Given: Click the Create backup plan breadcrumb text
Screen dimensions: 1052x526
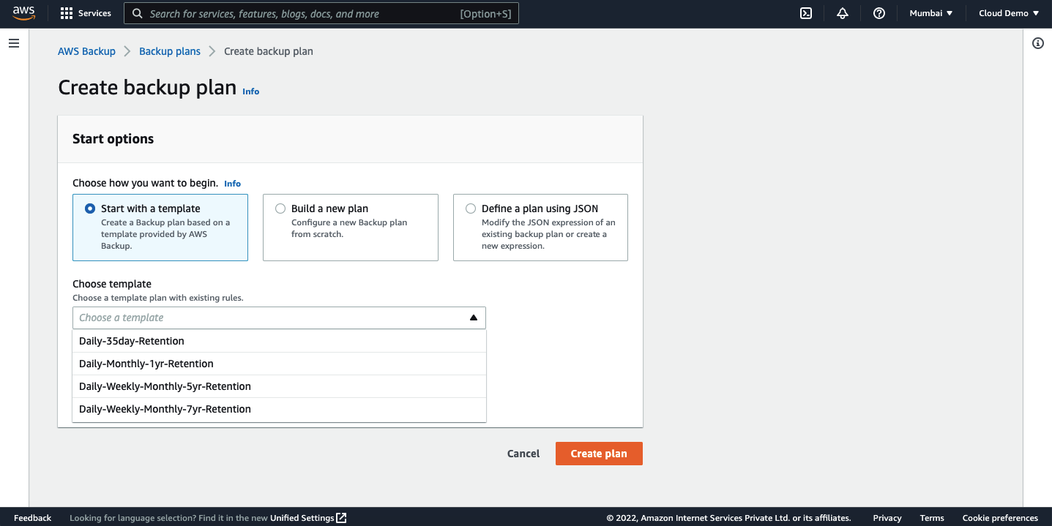Looking at the screenshot, I should tap(269, 51).
